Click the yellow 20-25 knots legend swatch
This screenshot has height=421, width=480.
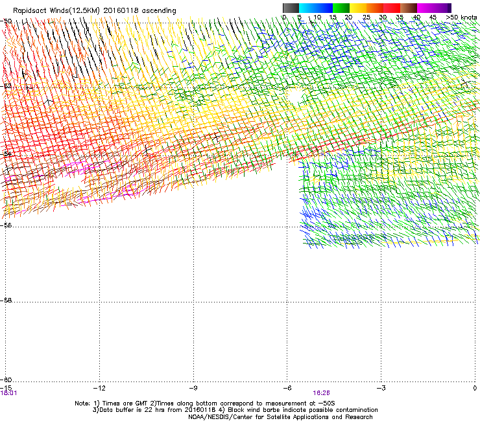tap(358, 8)
